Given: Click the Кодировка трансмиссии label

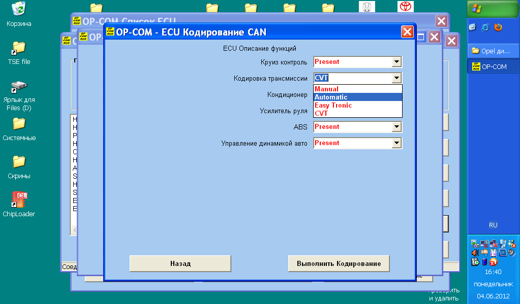Looking at the screenshot, I should 270,79.
